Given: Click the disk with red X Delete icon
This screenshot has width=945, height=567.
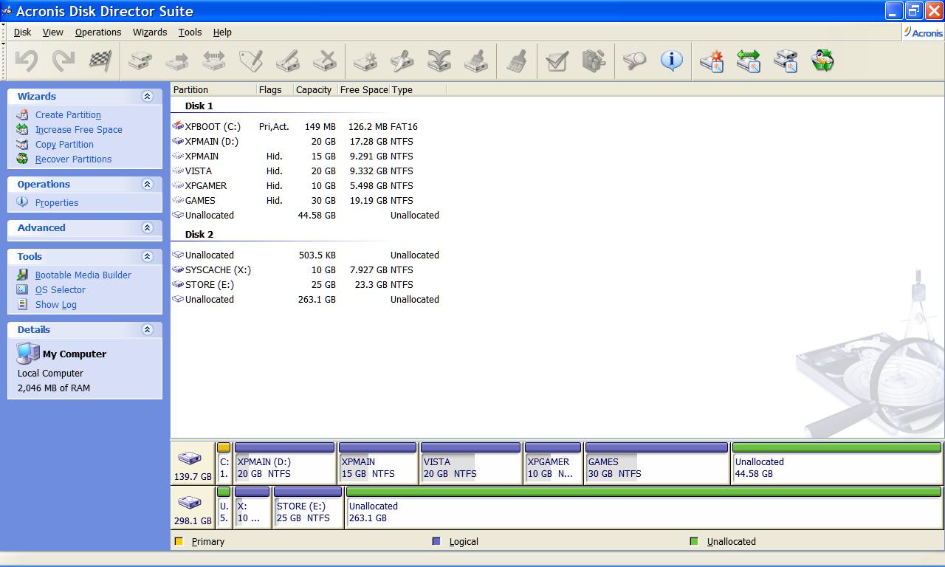Looking at the screenshot, I should pyautogui.click(x=324, y=61).
